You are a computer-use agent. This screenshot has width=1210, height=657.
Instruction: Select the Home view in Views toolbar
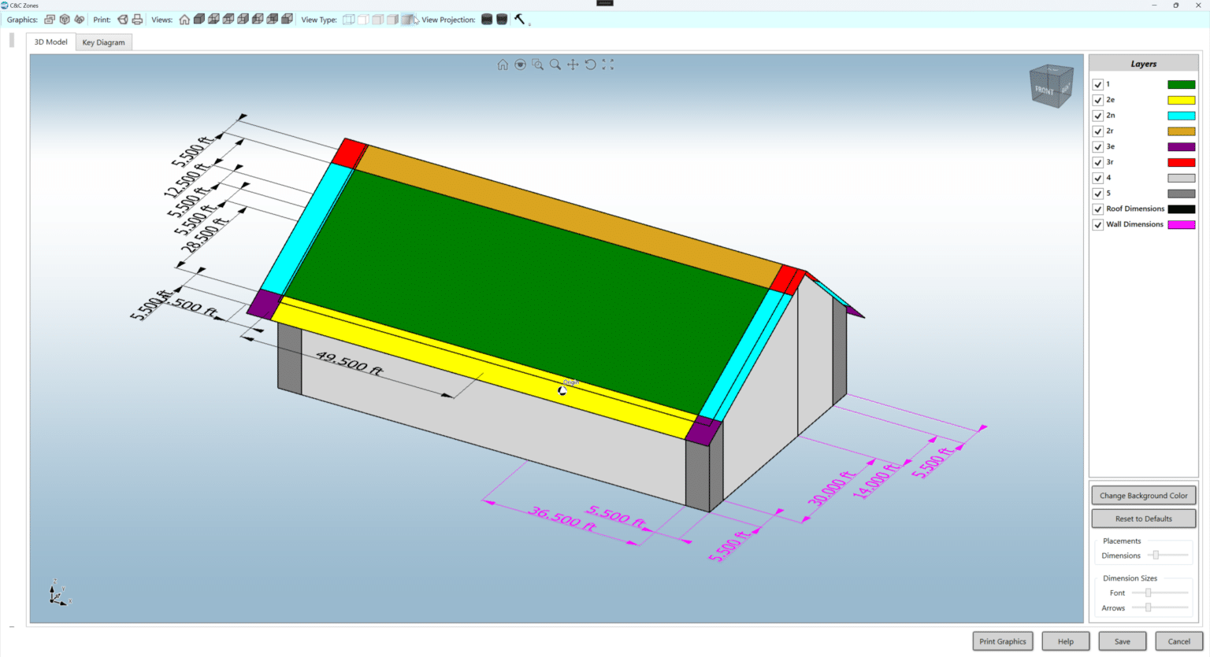click(x=184, y=19)
